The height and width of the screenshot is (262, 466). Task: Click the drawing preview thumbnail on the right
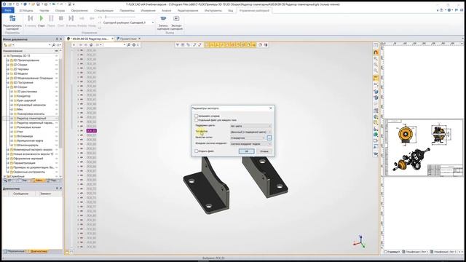click(424, 148)
